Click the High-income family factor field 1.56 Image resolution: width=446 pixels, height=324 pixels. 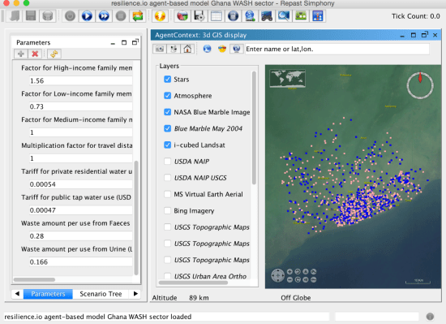[81, 80]
